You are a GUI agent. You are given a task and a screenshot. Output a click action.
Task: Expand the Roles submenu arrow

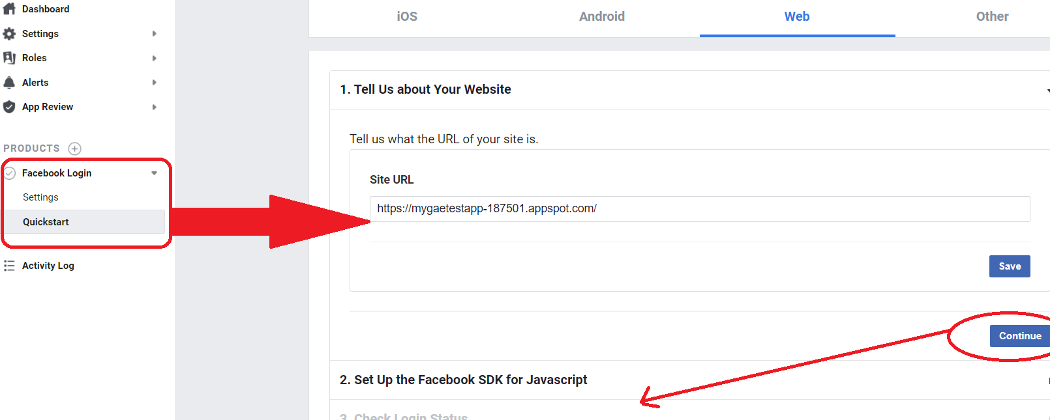(x=155, y=58)
